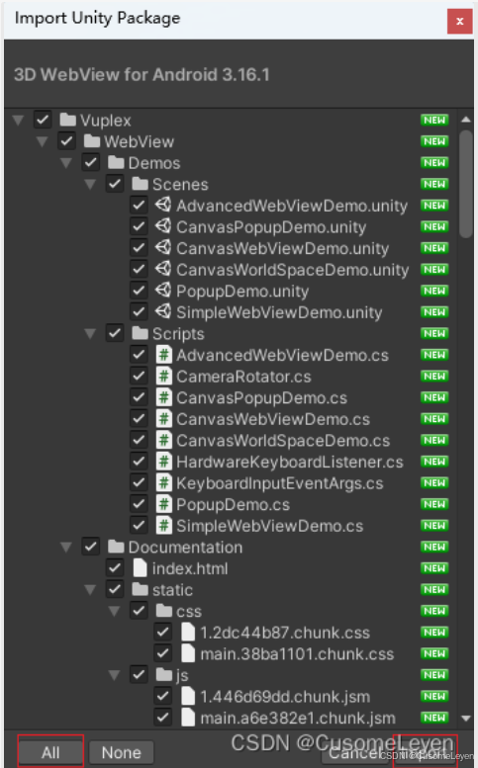Screen dimensions: 478x768
Task: Click the script icon next to PopupDemo.cs
Action: point(163,504)
